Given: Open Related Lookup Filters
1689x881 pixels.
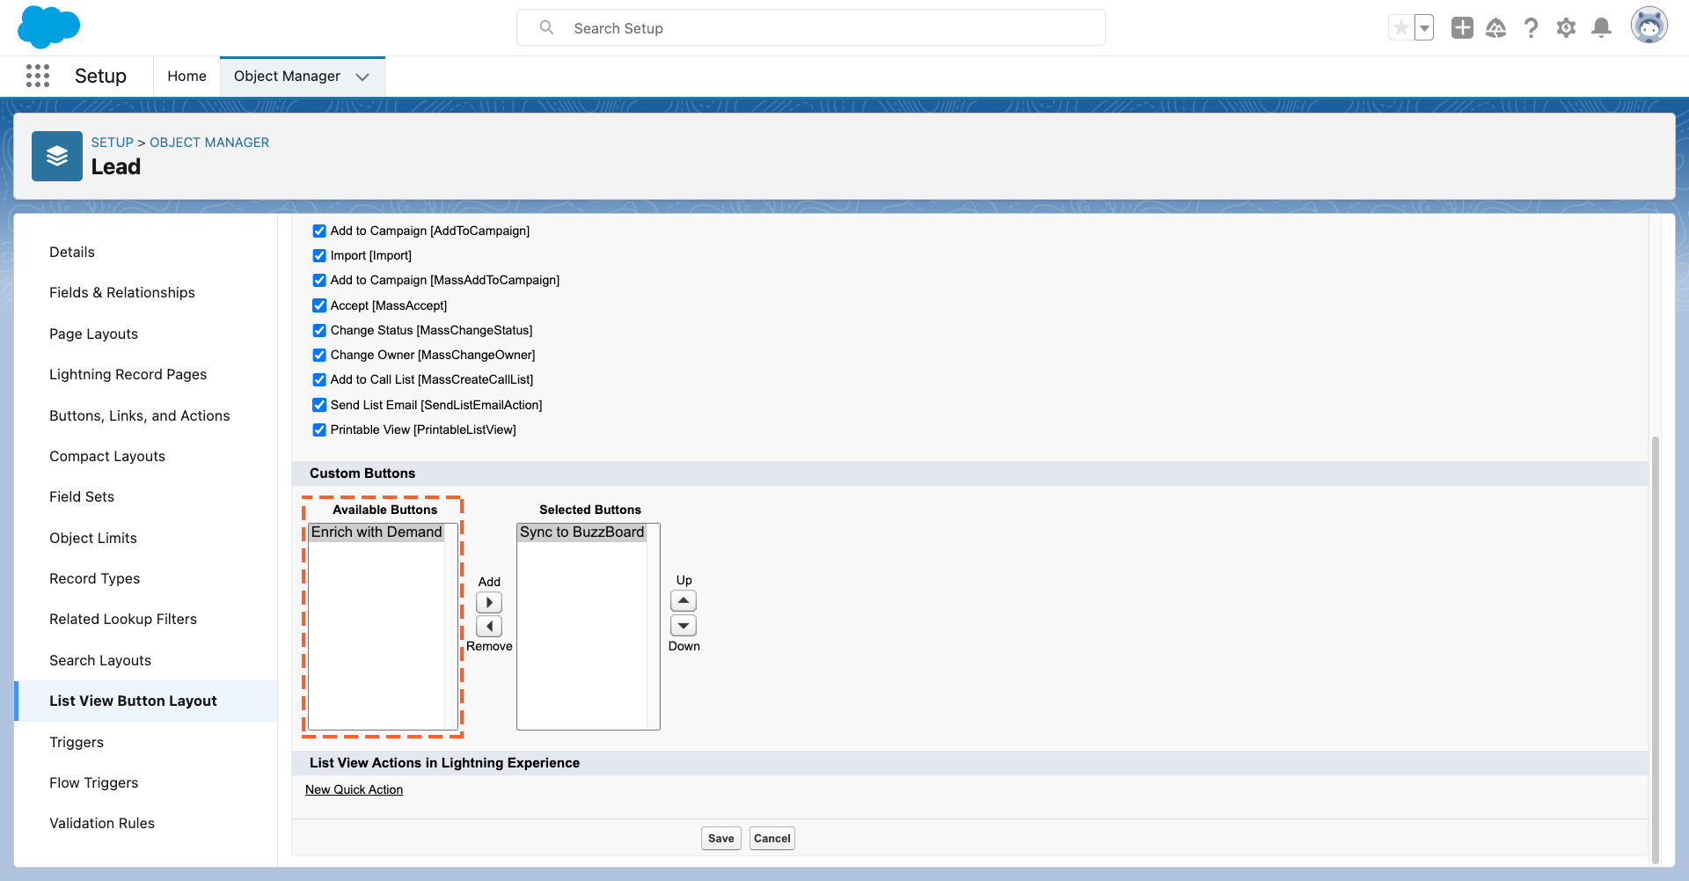Looking at the screenshot, I should tap(123, 620).
